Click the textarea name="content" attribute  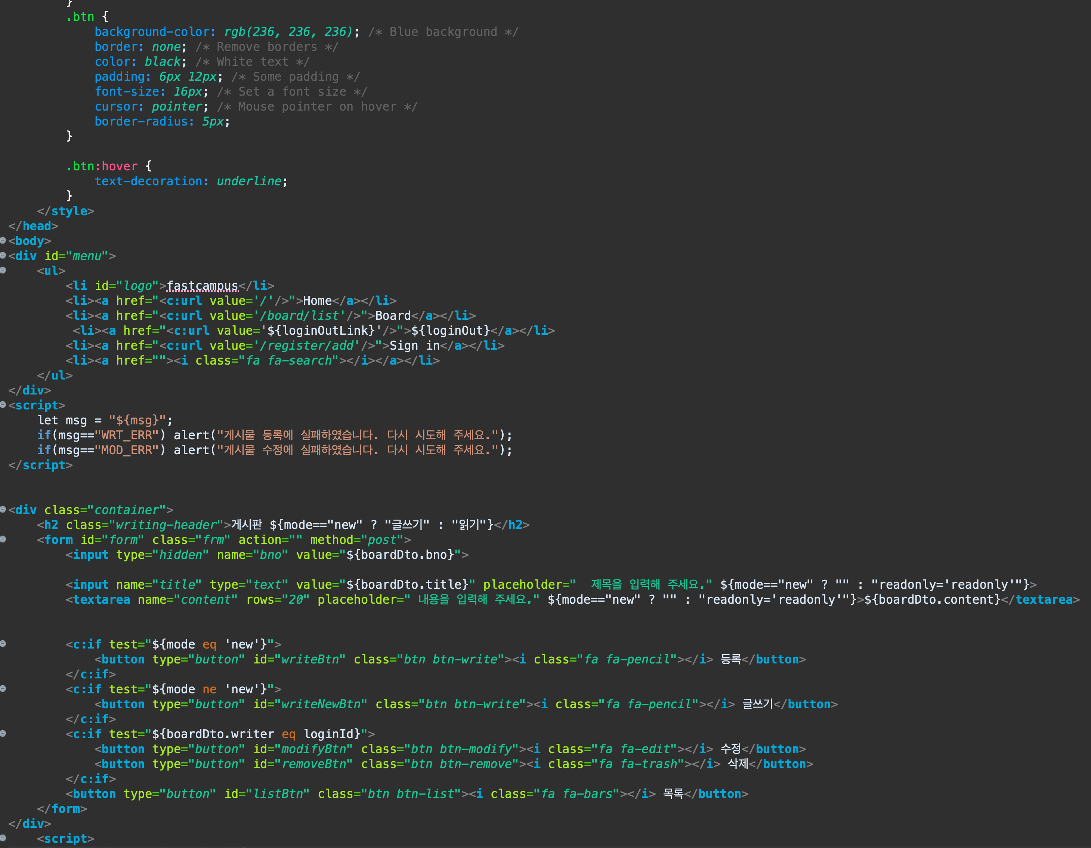(187, 599)
